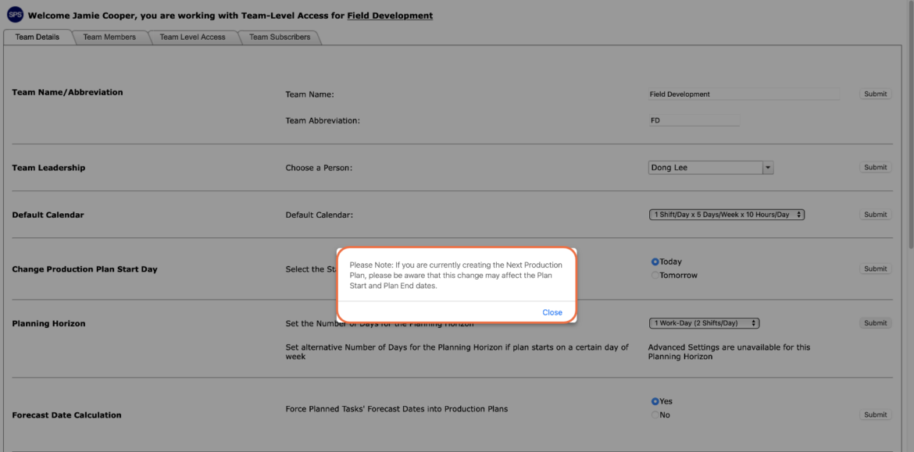Submit the Default Calendar section
The height and width of the screenshot is (452, 914).
[x=875, y=215]
